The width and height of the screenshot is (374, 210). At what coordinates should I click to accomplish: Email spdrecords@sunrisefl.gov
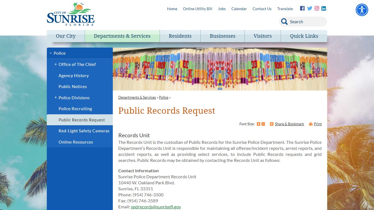tap(156, 207)
